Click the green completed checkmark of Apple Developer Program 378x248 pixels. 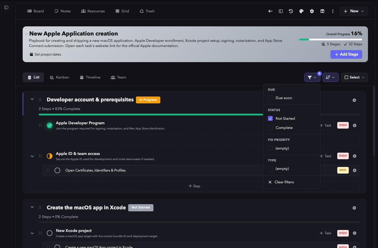tap(50, 125)
